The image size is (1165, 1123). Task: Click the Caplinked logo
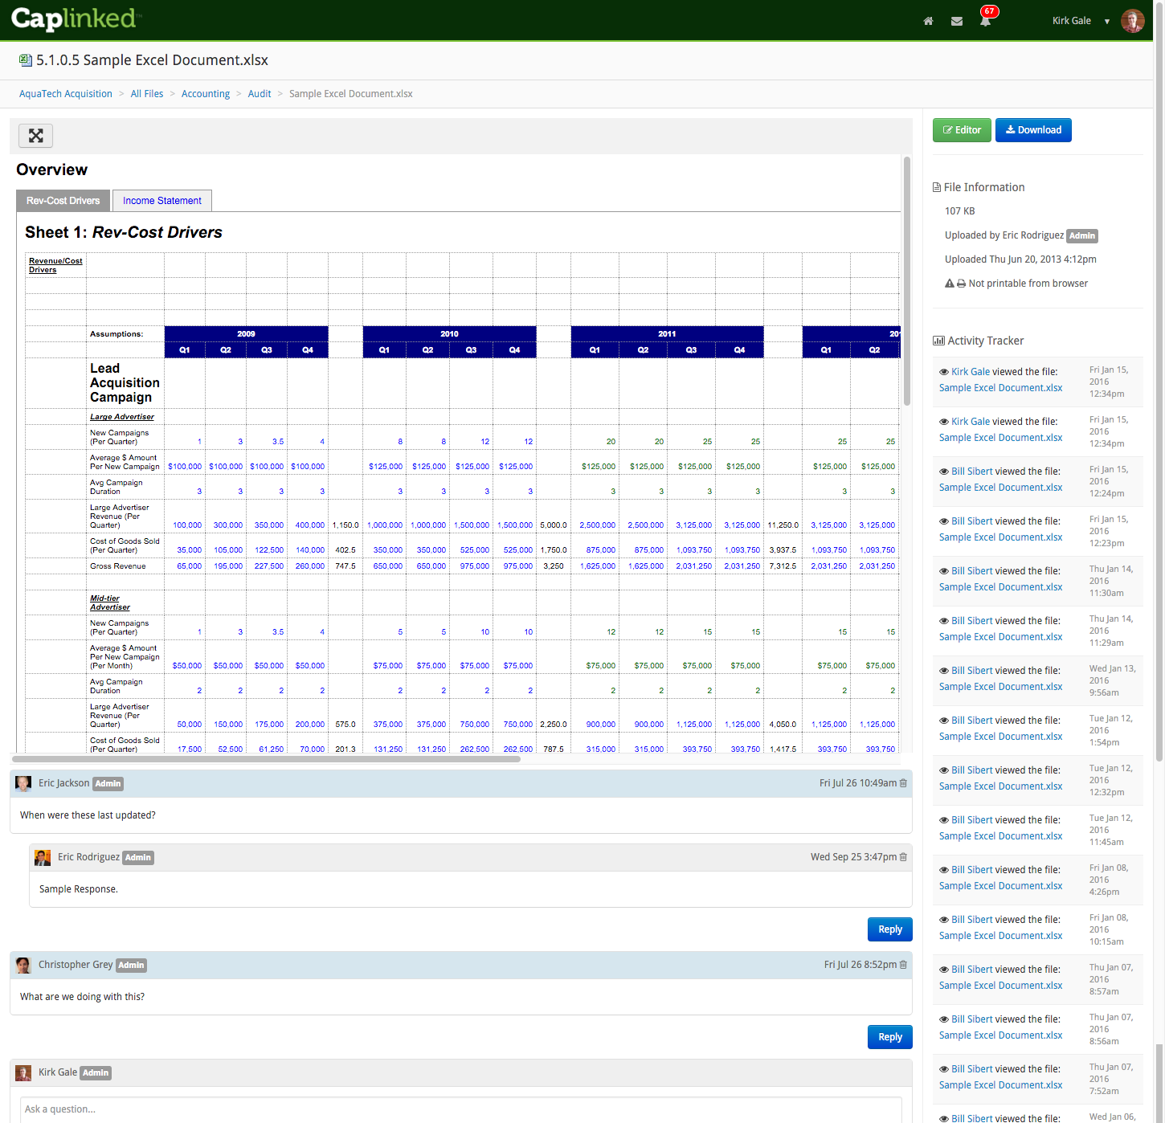(x=76, y=19)
